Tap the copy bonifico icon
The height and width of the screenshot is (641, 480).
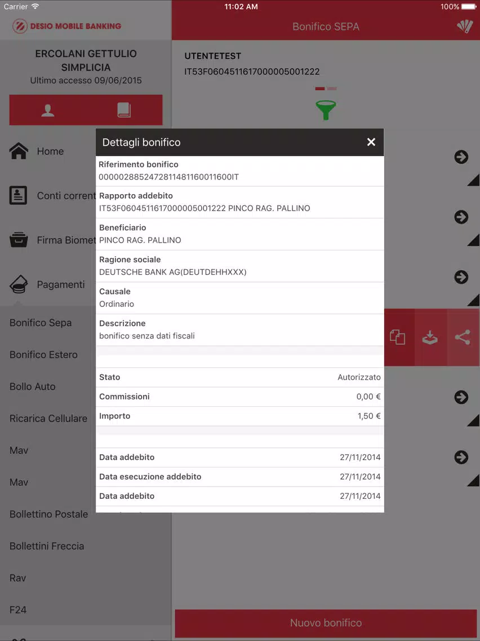(x=397, y=337)
